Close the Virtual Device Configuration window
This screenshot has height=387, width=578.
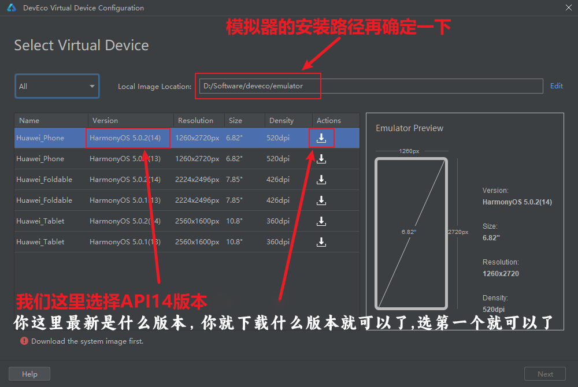tap(569, 8)
